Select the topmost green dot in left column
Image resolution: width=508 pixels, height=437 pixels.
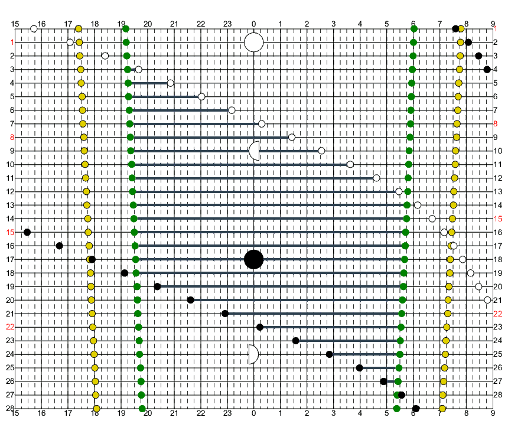tap(126, 29)
